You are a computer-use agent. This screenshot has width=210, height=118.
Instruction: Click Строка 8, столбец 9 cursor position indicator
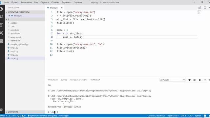coord(156,116)
